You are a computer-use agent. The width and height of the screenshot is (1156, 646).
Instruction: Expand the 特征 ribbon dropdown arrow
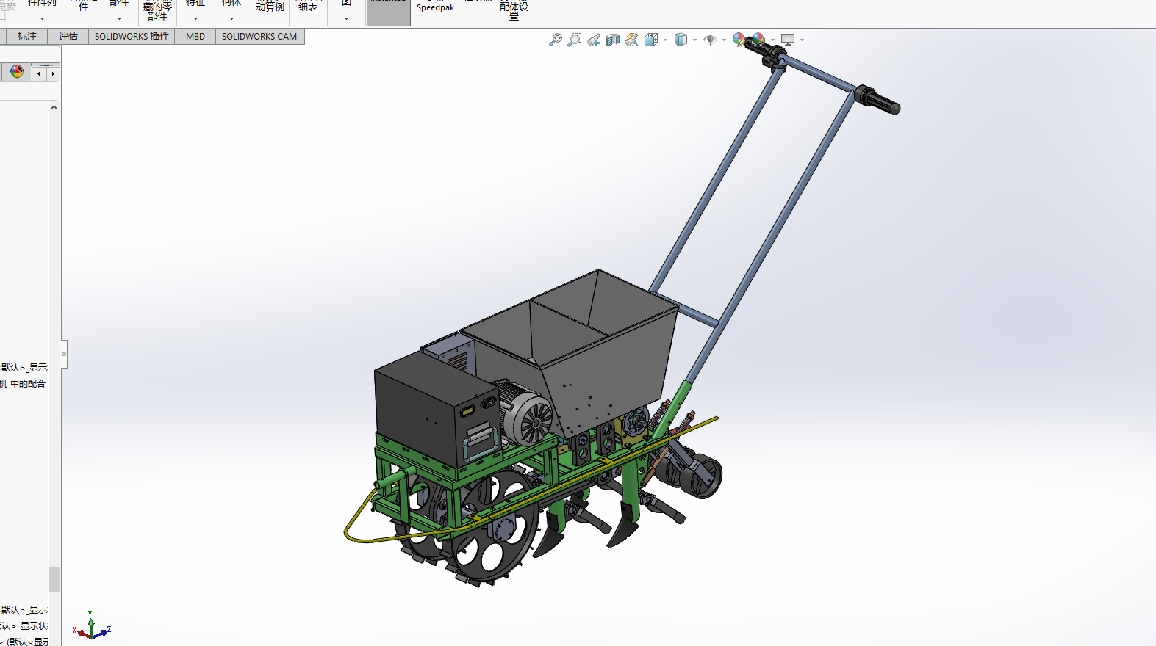click(195, 18)
